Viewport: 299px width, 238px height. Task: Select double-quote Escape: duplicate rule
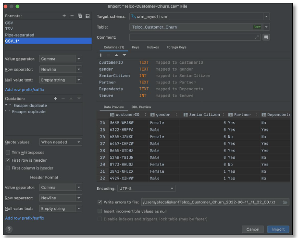pyautogui.click(x=44, y=106)
